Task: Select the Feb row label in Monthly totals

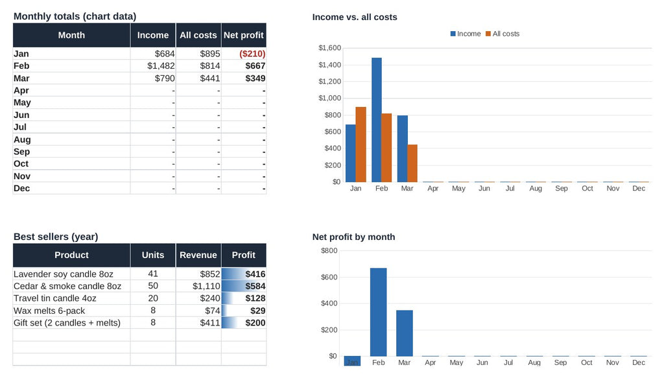Action: pyautogui.click(x=71, y=65)
